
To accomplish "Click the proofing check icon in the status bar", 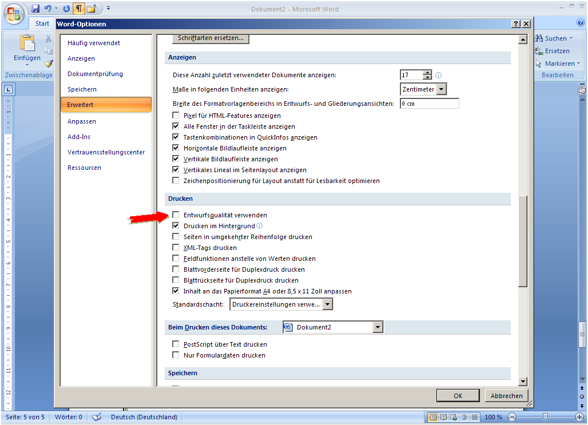I will [x=97, y=417].
